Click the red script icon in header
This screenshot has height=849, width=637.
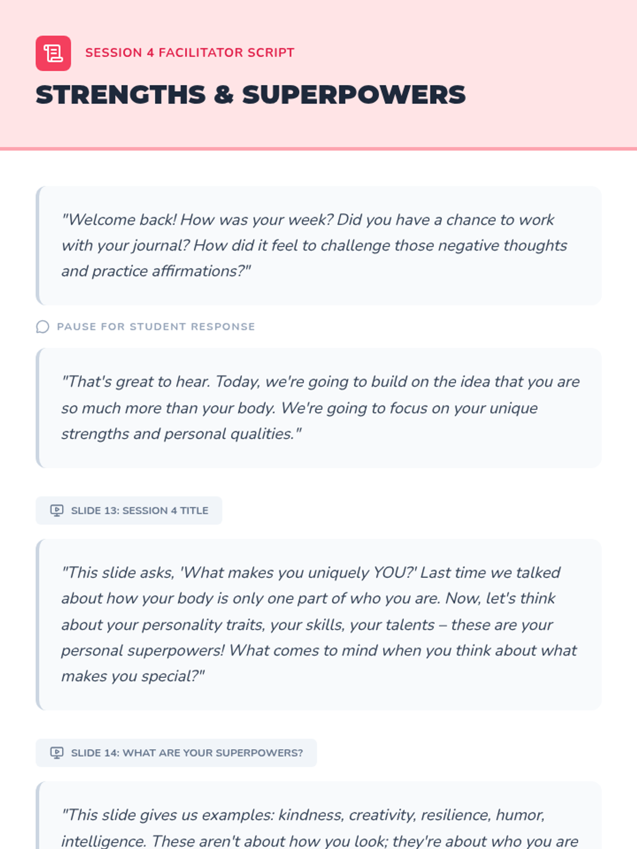[53, 53]
